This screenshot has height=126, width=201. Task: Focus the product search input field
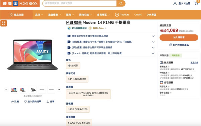point(79,3)
